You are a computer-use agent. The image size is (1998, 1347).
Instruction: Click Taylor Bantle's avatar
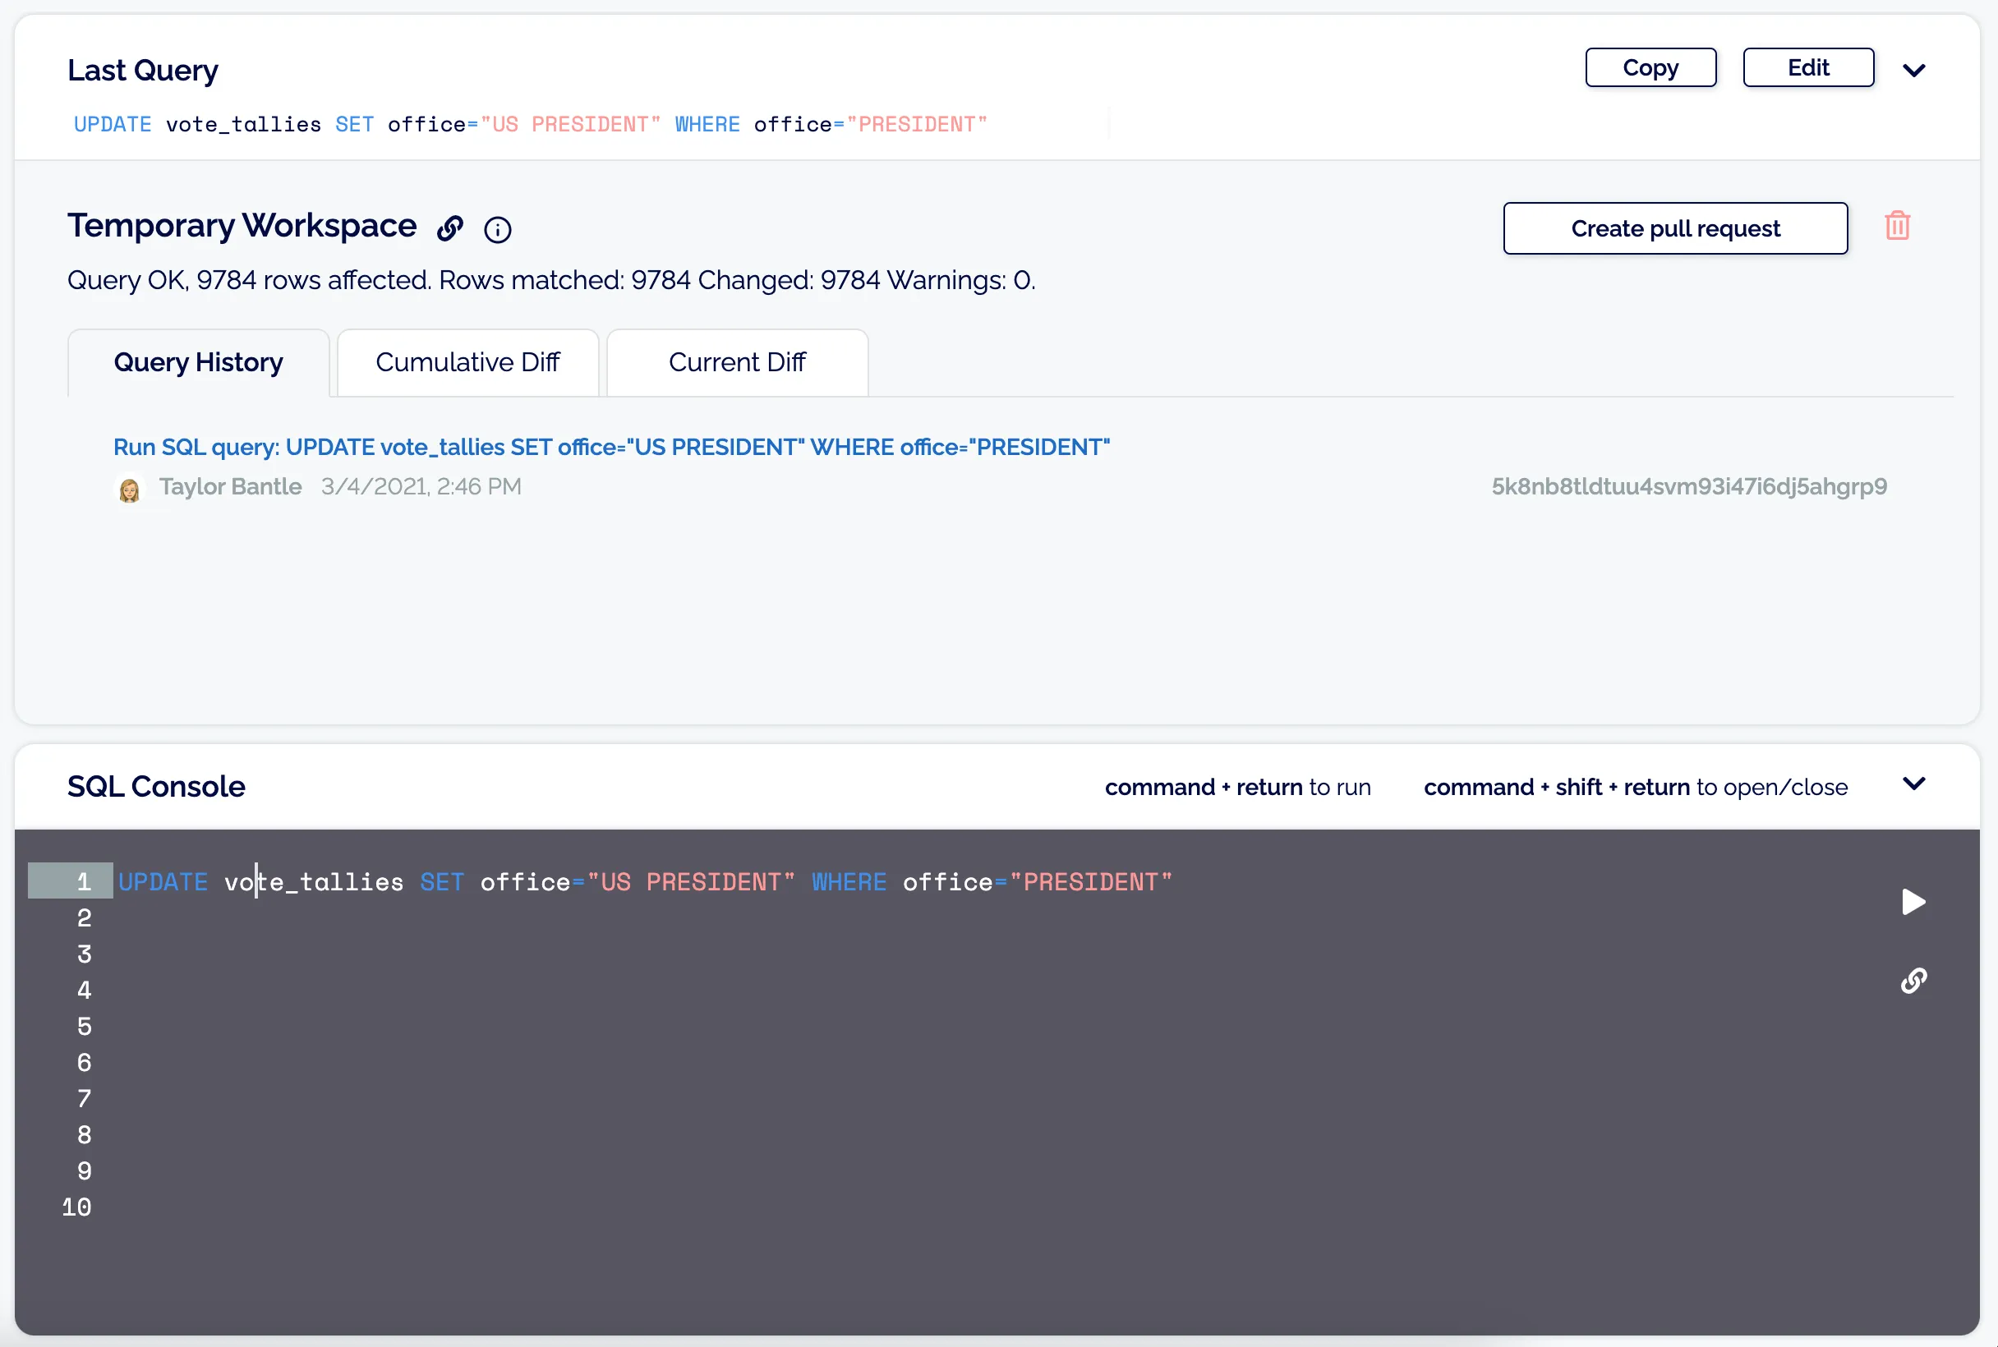(131, 487)
